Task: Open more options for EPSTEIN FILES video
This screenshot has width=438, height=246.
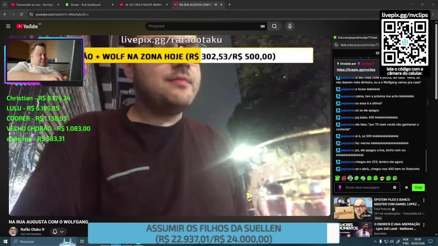Action: click(424, 200)
